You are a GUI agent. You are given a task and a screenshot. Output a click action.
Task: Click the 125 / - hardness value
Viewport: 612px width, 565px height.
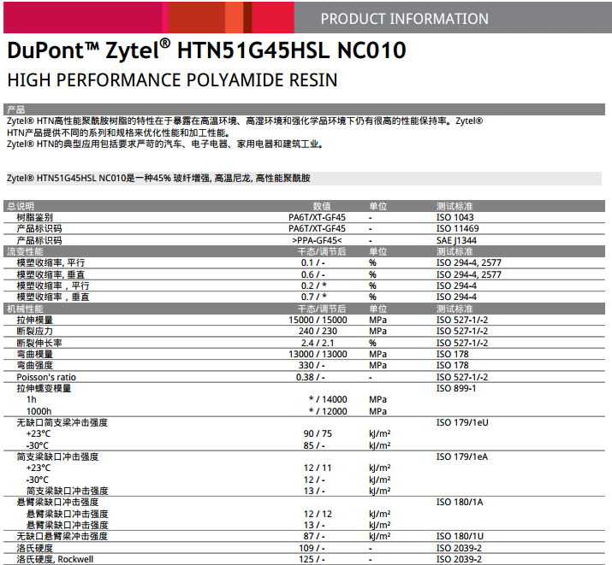tap(312, 560)
